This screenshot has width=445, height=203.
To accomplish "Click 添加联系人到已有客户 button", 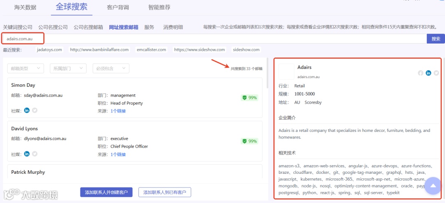I will [164, 192].
